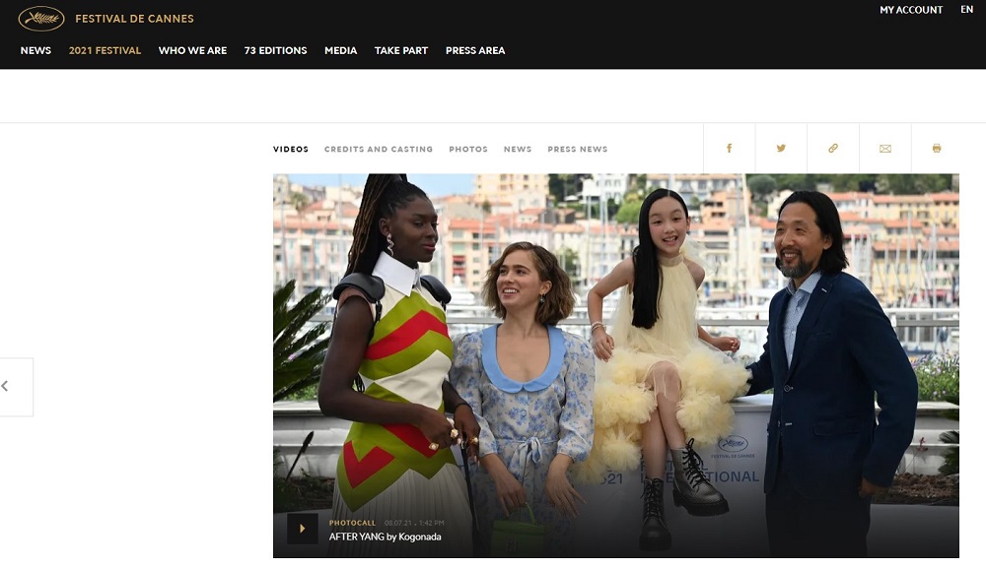Open MY ACCOUNT

click(909, 10)
